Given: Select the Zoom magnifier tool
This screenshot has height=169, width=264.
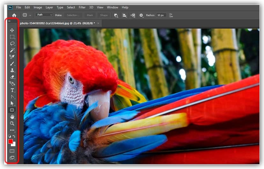Looking at the screenshot, I should [x=12, y=123].
